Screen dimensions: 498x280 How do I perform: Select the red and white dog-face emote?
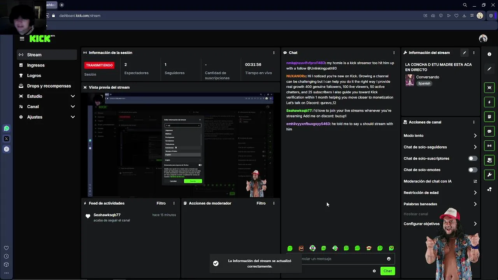point(369,248)
